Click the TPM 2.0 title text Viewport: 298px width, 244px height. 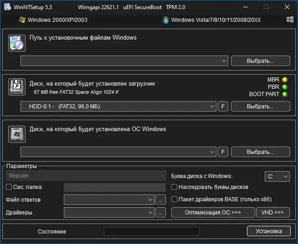pyautogui.click(x=175, y=7)
